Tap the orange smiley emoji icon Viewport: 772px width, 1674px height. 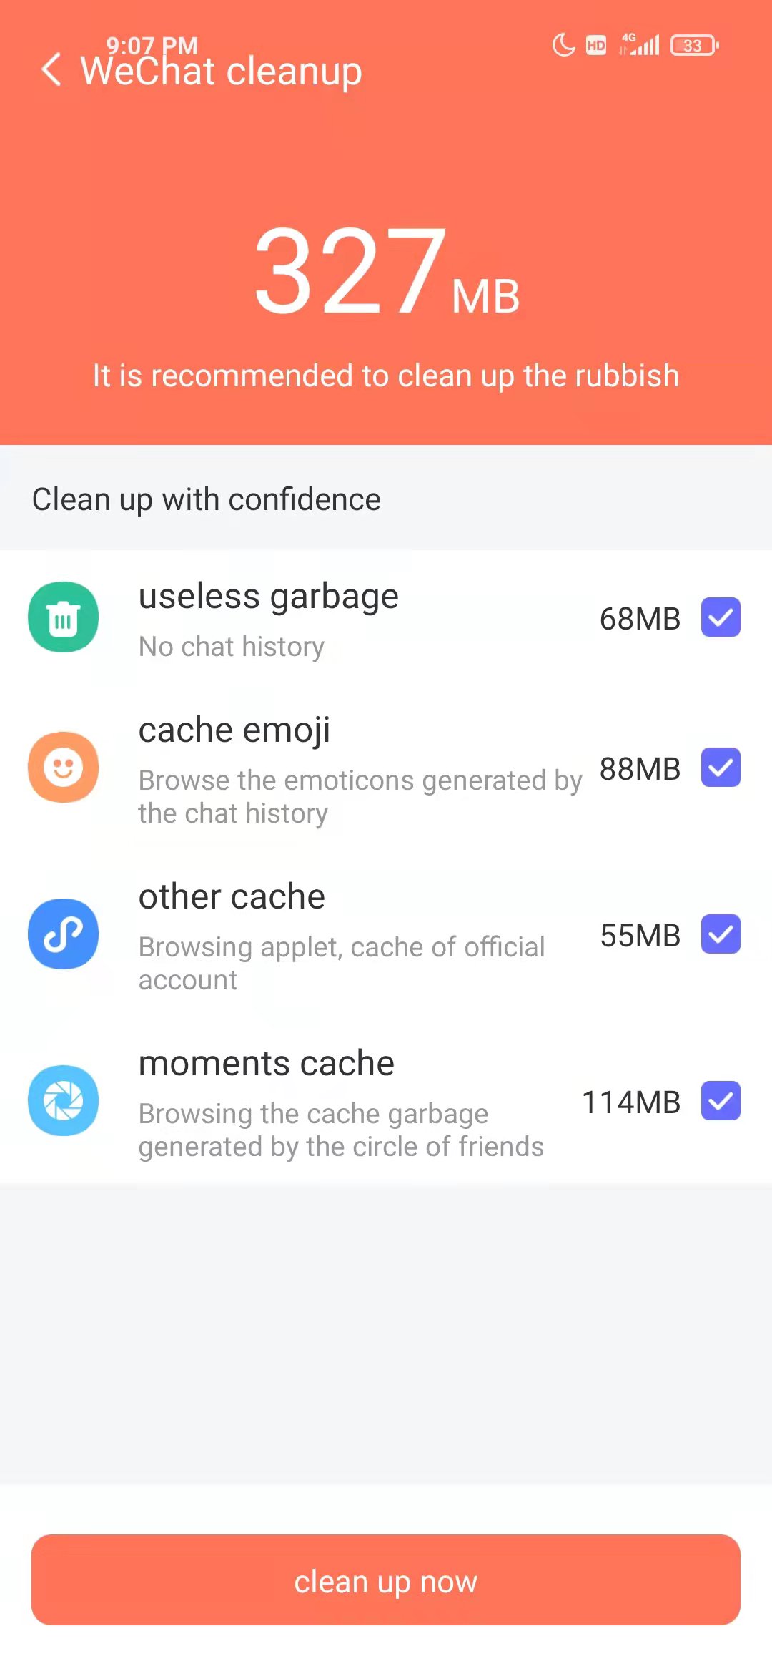pos(63,768)
